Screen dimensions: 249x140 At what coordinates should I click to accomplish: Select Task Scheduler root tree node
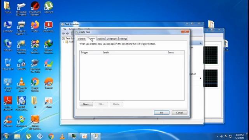pos(68,38)
